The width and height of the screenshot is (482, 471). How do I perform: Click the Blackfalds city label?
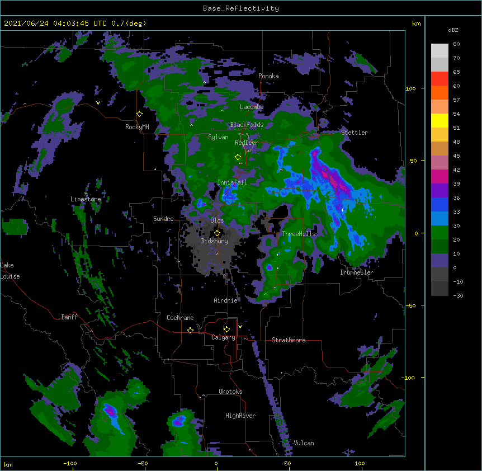point(247,125)
